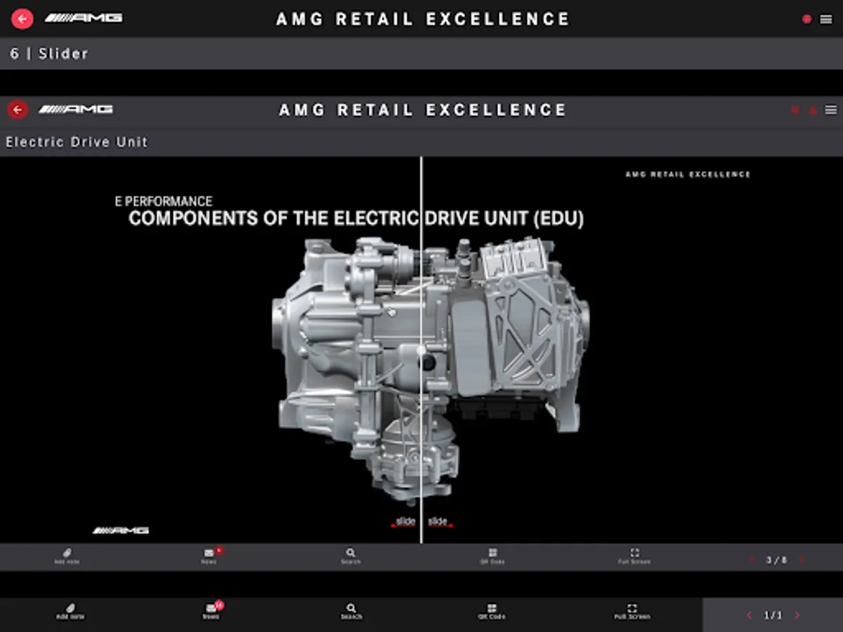Click the 'COMPONENTS OF THE ELECTRIC DRIVE UNIT (EDU)' heading
The image size is (843, 632).
point(356,218)
